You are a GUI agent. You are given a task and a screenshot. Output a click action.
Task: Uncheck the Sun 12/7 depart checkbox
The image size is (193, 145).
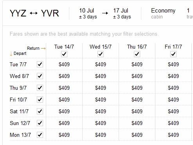(40, 123)
